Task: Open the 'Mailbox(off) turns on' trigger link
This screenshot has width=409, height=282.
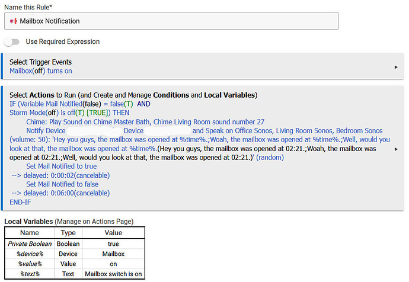Action: point(41,71)
